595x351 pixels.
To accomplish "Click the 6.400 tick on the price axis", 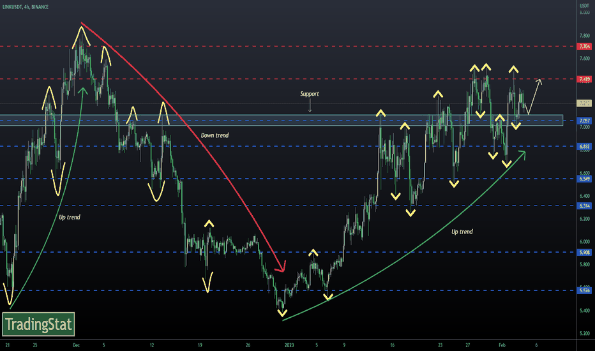I will click(584, 196).
